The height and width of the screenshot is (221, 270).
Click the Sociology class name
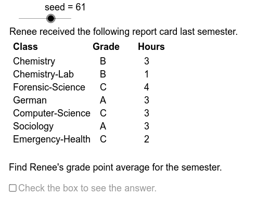[x=33, y=126]
